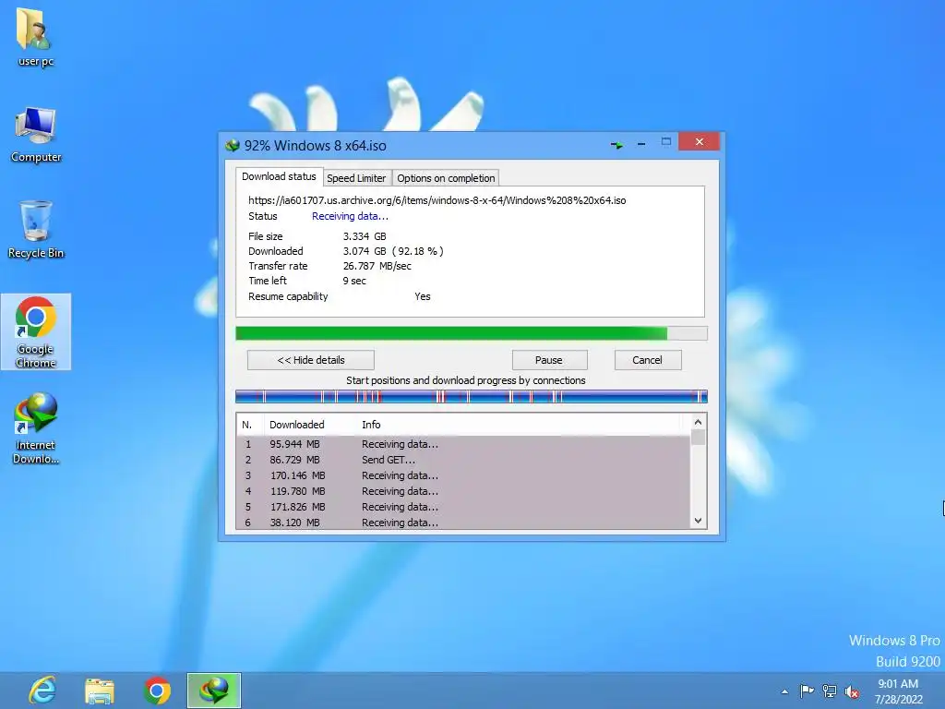The height and width of the screenshot is (709, 945).
Task: Click the Downloaded column header
Action: (309, 425)
